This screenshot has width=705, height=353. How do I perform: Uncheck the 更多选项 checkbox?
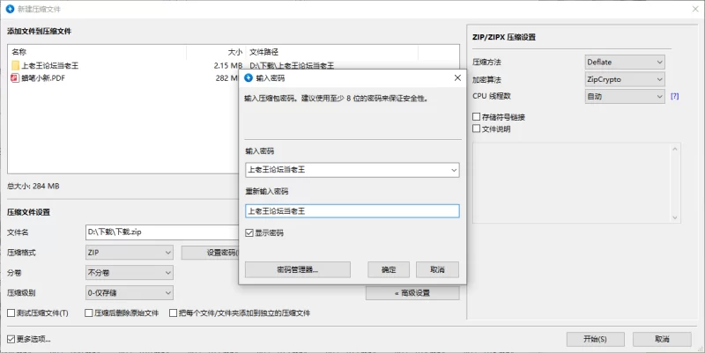[x=11, y=339]
